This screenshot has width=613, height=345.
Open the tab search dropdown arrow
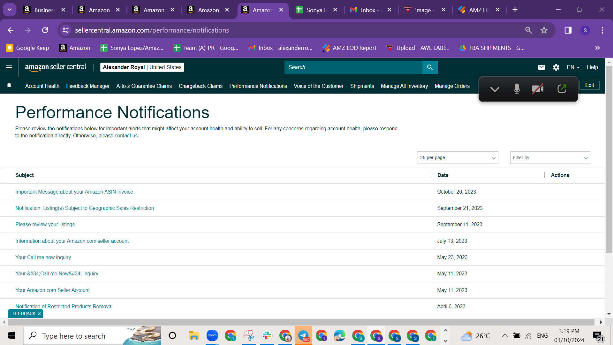10,10
